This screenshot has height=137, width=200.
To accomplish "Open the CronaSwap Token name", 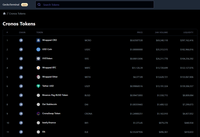I will [x=51, y=113].
